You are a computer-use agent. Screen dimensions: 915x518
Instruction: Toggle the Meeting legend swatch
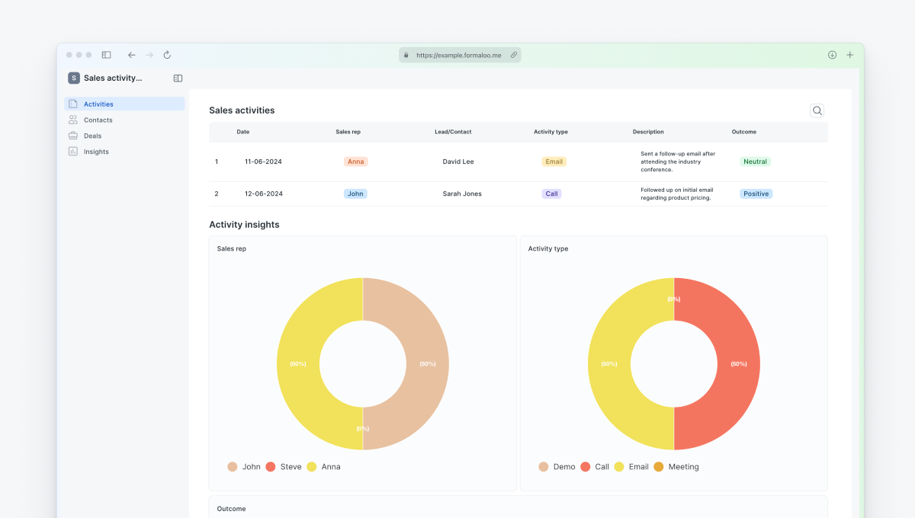659,466
